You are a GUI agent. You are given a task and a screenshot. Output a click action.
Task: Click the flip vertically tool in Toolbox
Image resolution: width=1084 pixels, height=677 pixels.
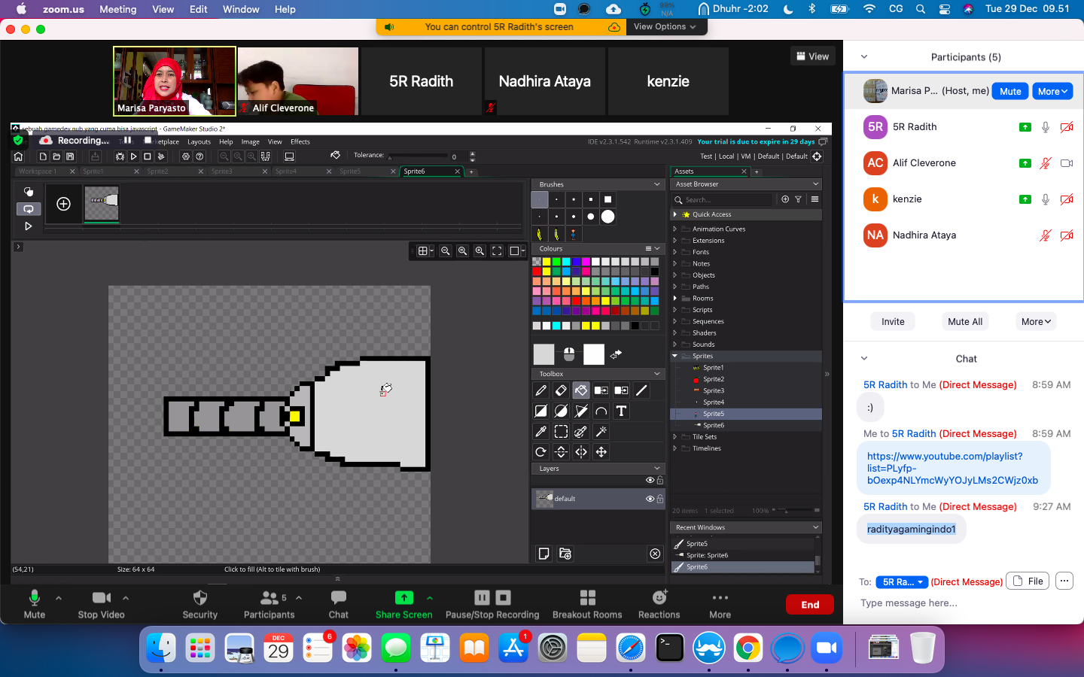561,451
